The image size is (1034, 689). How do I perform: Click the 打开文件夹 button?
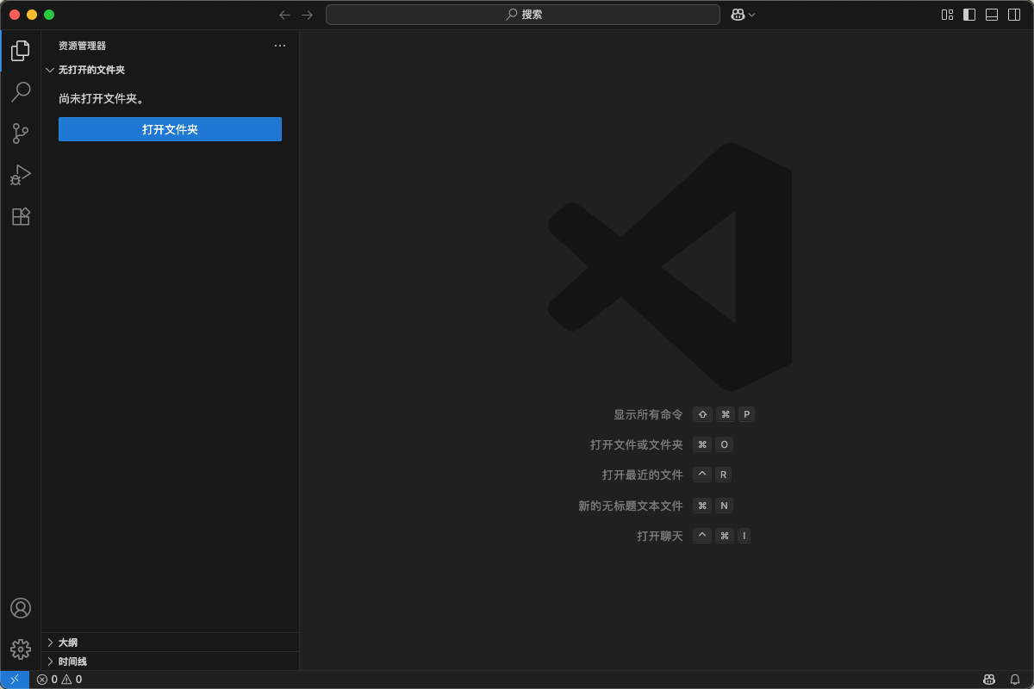click(x=170, y=129)
